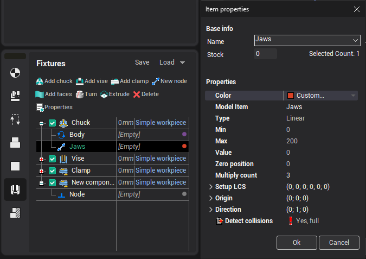The width and height of the screenshot is (366, 259).
Task: Click the Add chuck icon
Action: (x=40, y=81)
